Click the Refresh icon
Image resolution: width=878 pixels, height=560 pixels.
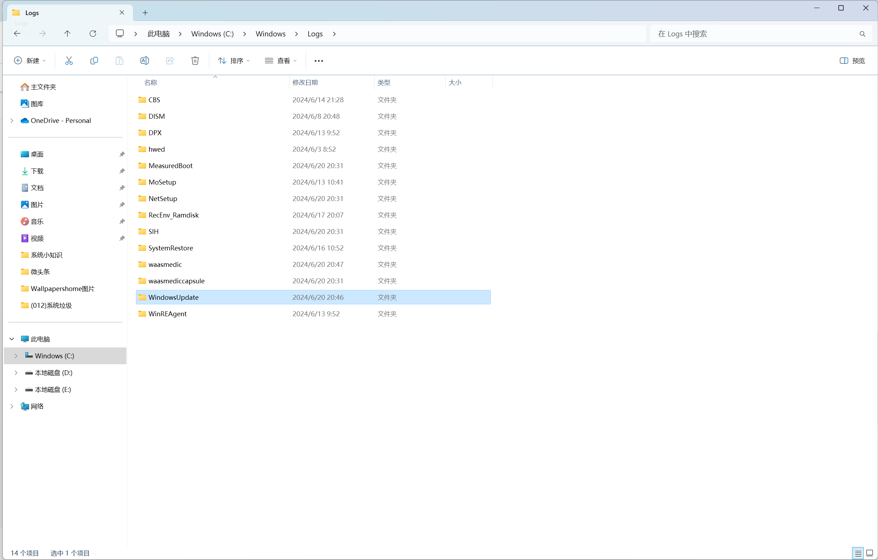[92, 34]
